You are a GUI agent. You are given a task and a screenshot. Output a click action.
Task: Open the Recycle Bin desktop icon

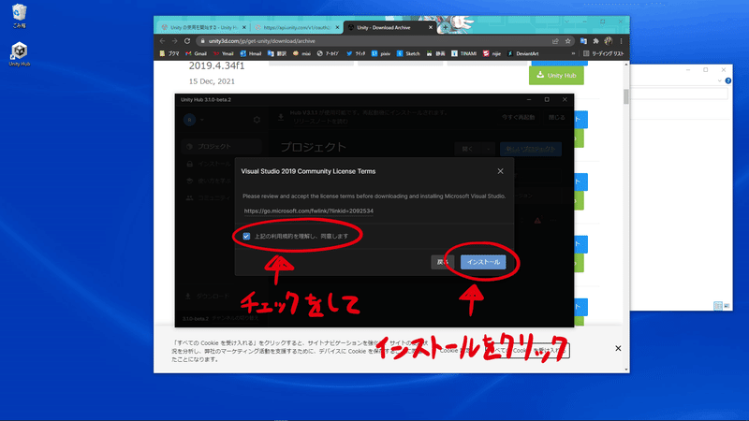[19, 16]
